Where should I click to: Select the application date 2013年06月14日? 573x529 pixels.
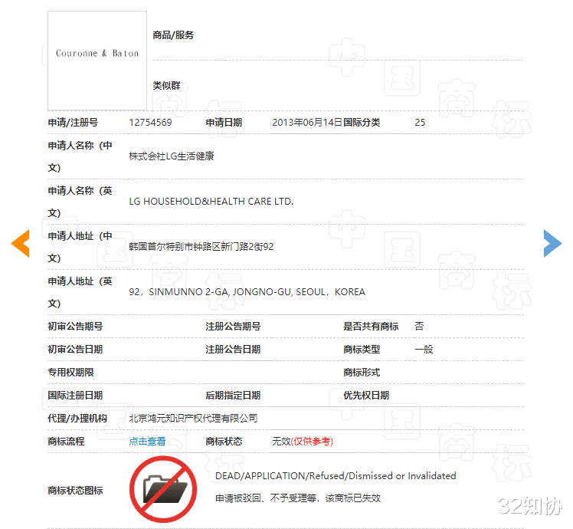click(x=307, y=122)
